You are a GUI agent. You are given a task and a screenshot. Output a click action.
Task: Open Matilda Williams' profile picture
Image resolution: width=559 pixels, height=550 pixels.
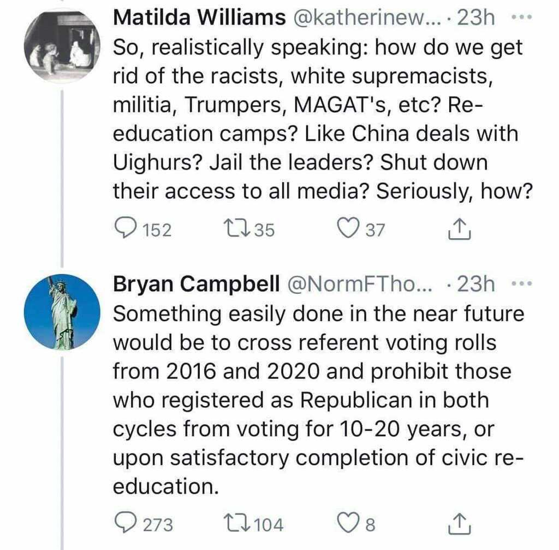(x=62, y=45)
